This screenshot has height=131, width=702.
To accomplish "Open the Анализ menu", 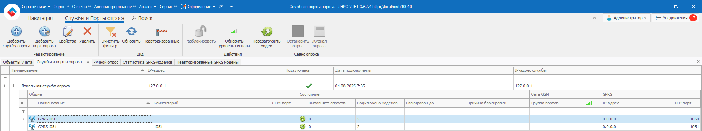I will [147, 7].
